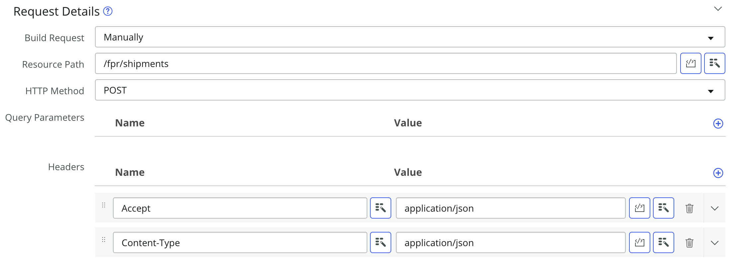Open expression editor for Content-Type header value

click(x=640, y=242)
